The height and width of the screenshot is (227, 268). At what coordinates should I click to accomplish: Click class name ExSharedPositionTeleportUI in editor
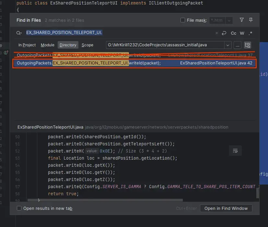[84, 3]
